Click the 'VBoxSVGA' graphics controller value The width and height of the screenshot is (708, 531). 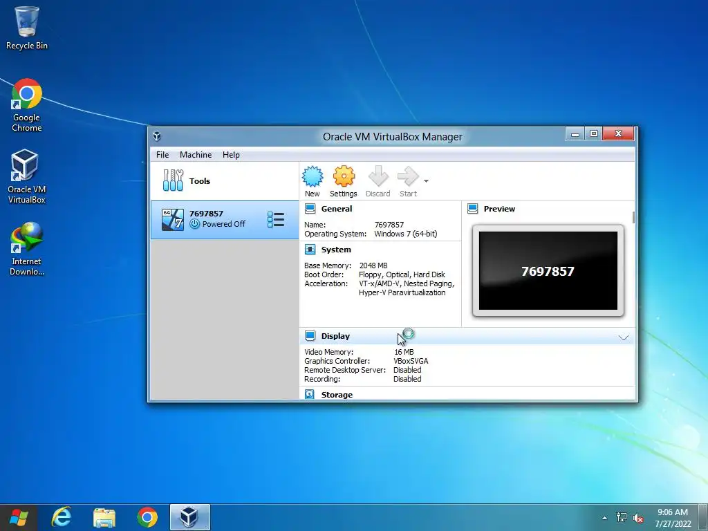point(411,361)
